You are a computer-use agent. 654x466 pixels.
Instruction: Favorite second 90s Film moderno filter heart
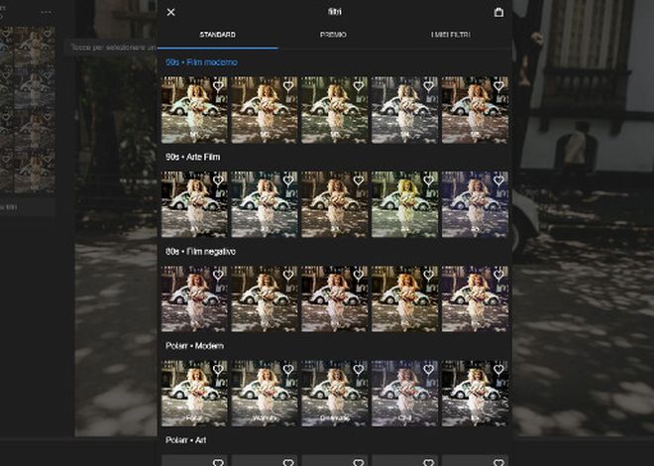[288, 86]
